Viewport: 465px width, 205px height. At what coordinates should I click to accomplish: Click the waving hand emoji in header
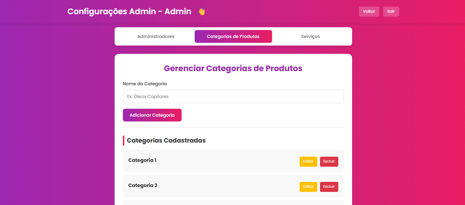[x=201, y=12]
